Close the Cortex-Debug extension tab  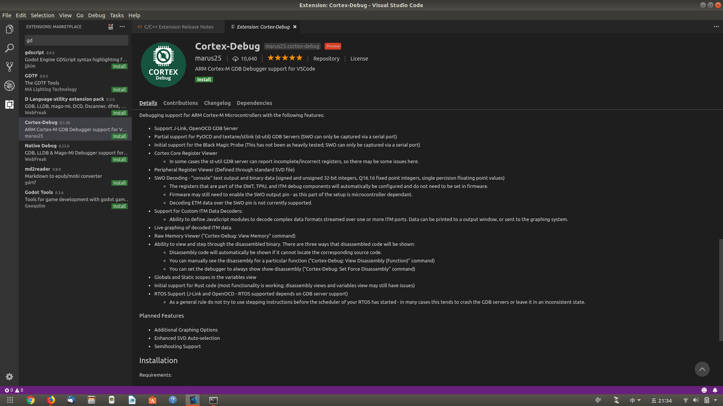click(x=295, y=27)
